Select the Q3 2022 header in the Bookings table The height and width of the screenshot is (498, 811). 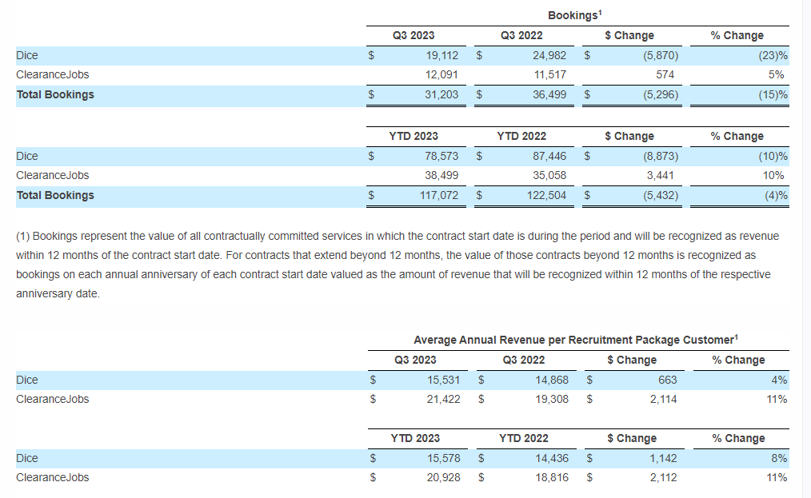521,35
